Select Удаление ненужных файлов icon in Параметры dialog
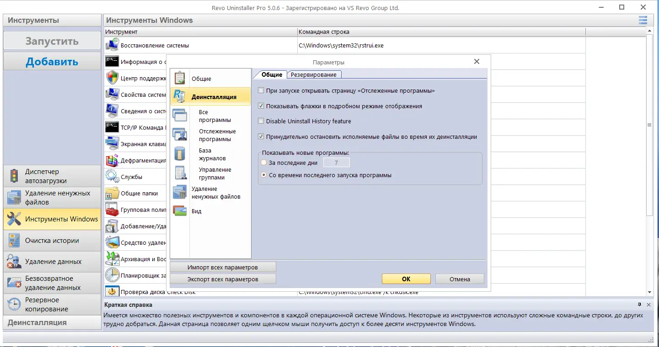This screenshot has width=659, height=347. click(180, 192)
